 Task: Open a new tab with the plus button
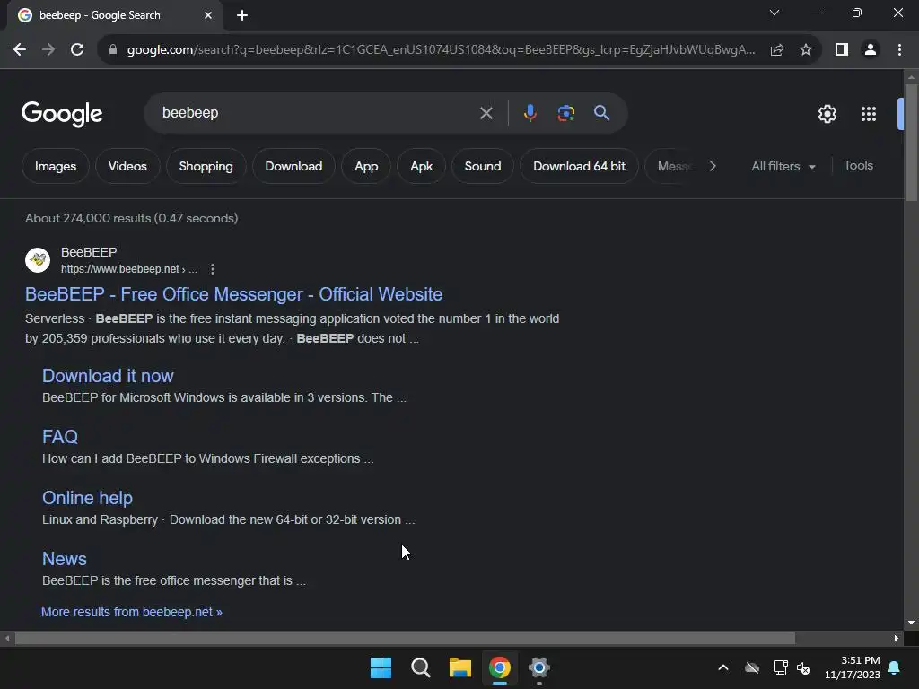242,15
